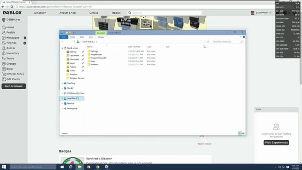Reload the page in the browser

[12, 7]
